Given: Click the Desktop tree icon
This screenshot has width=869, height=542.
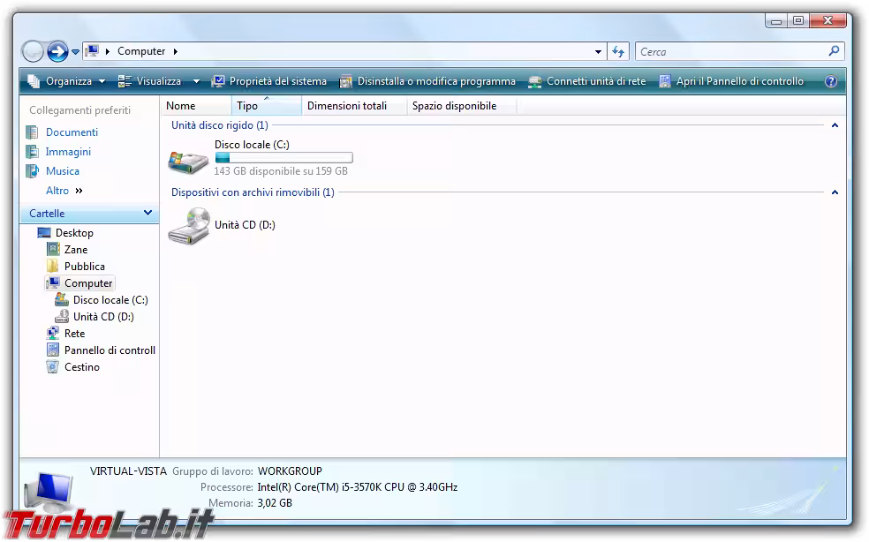Looking at the screenshot, I should [x=44, y=233].
